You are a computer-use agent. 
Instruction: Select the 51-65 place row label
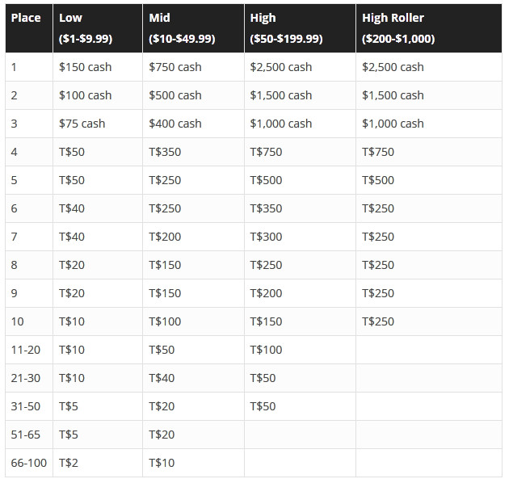(29, 435)
